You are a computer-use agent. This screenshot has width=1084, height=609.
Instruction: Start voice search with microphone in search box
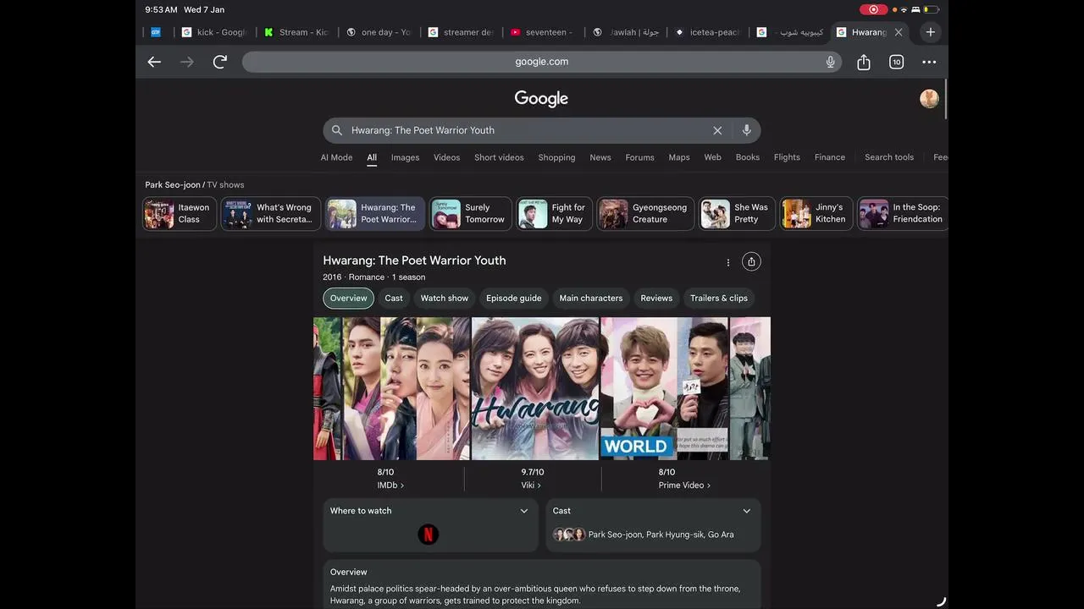coord(746,130)
